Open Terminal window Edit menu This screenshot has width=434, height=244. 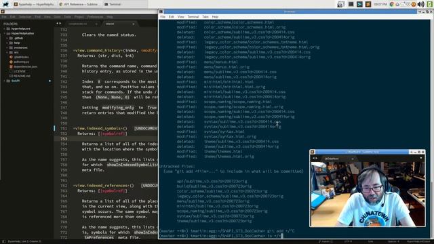coord(172,17)
